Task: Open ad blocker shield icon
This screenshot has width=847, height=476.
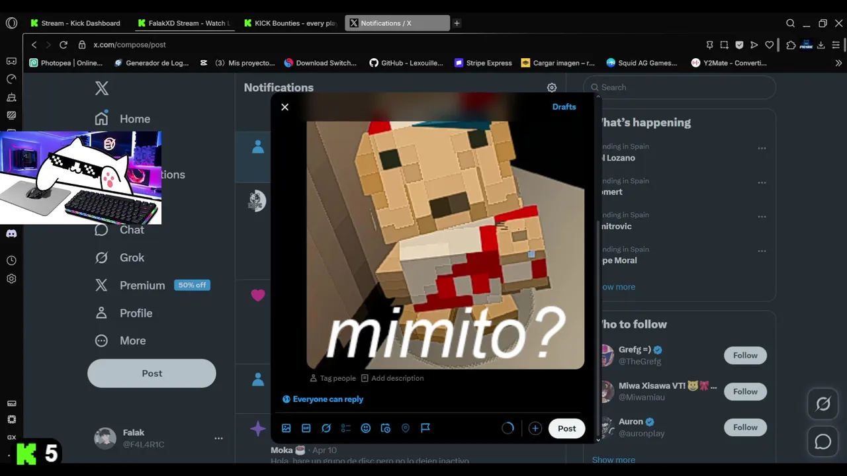Action: [739, 45]
